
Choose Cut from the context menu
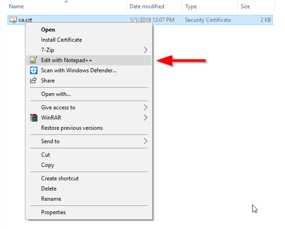pyautogui.click(x=89, y=155)
